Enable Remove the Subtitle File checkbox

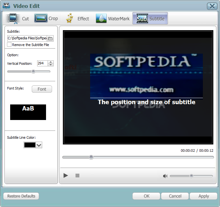[x=9, y=45]
